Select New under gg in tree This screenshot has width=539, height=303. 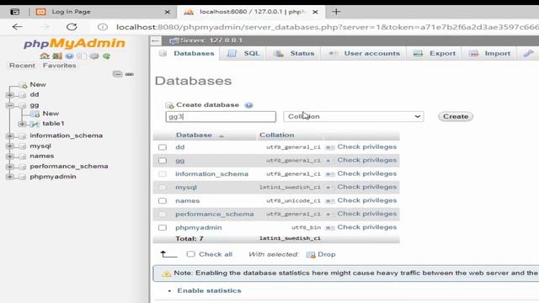[51, 114]
